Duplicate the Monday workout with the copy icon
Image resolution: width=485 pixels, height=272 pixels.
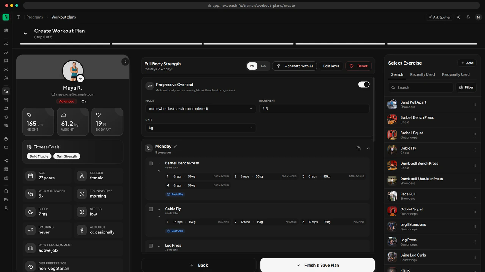(358, 148)
